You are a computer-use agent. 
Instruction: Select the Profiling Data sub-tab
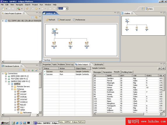[x=127, y=72]
